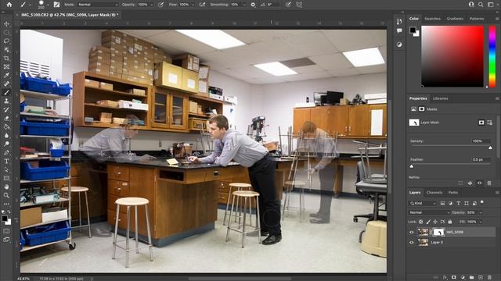Open the brush settings panel icon
This screenshot has height=281, width=501.
coord(56,5)
